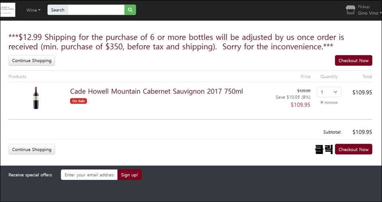Click the Search label beside the search field

tap(58, 10)
